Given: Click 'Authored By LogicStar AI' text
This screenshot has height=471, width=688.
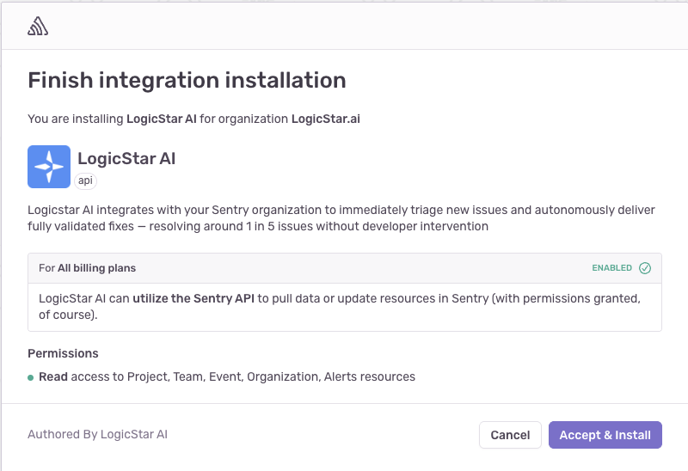Looking at the screenshot, I should pos(97,434).
